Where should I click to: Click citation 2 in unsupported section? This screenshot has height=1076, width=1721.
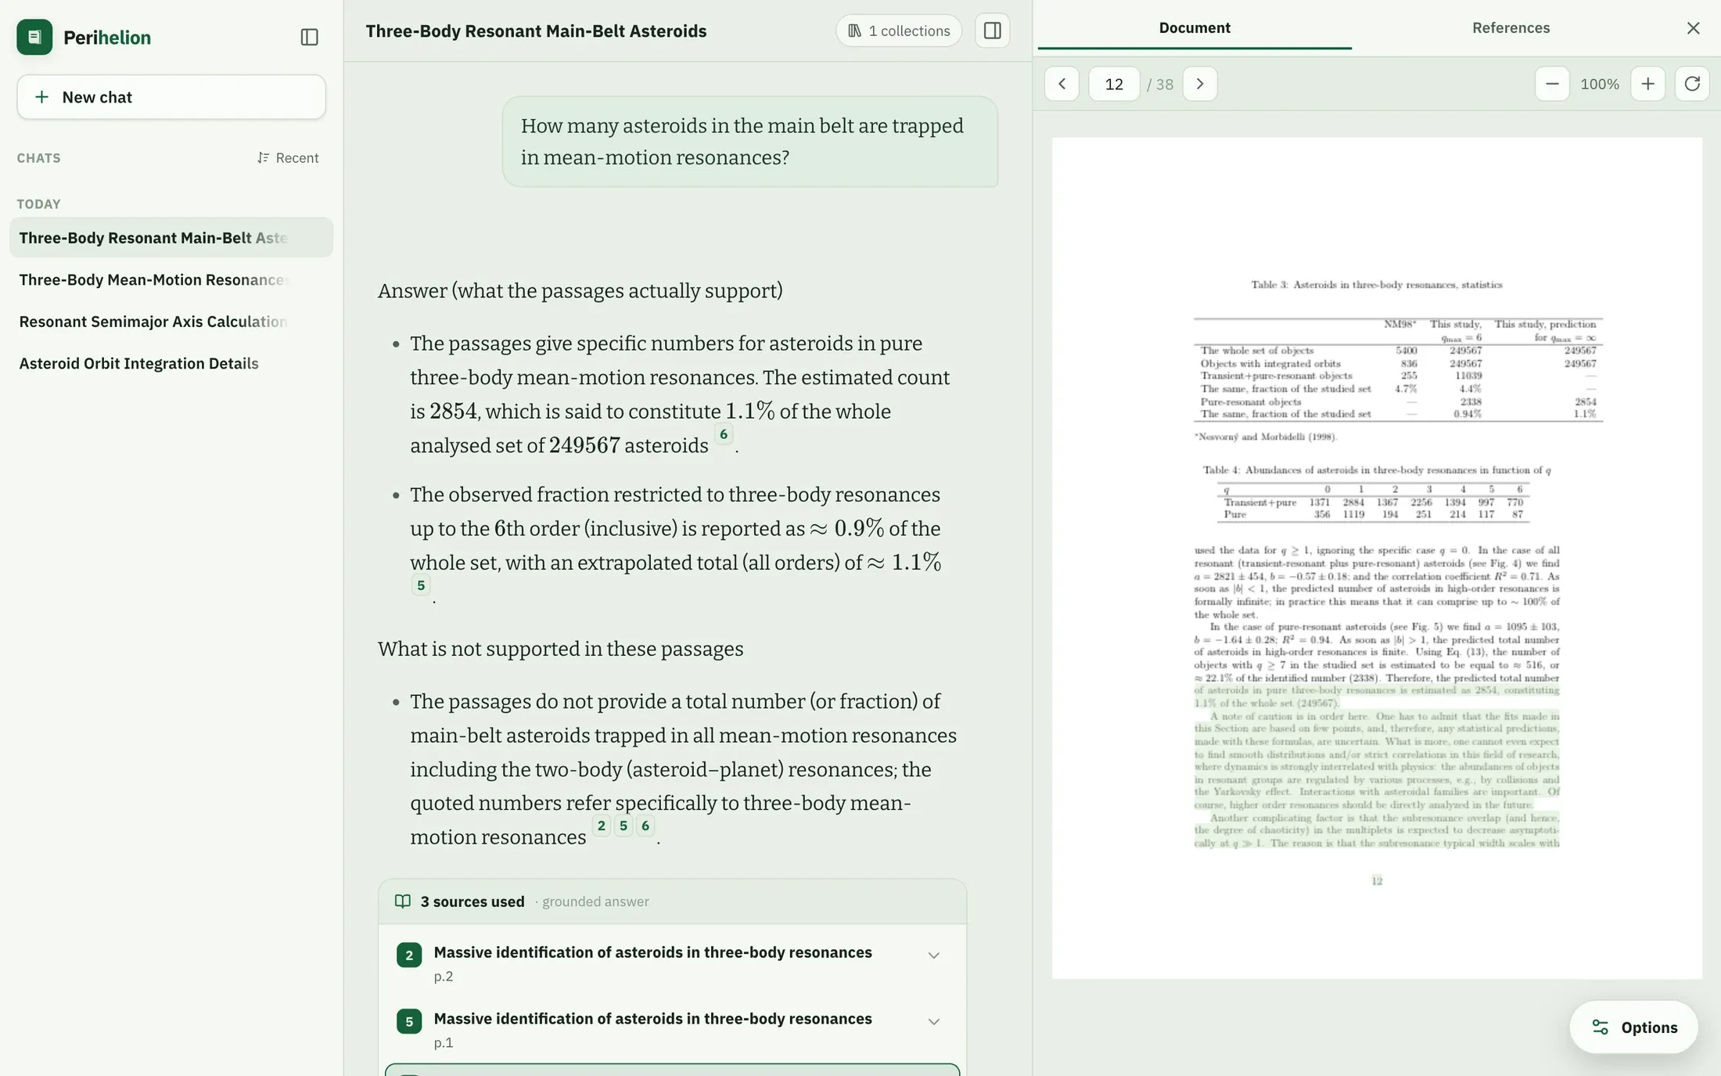click(601, 826)
